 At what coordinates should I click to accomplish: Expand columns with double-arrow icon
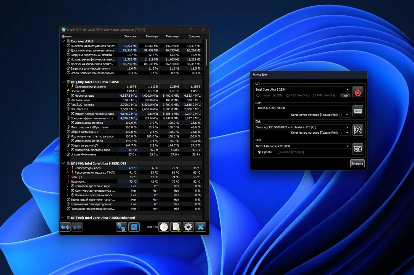tap(65, 227)
